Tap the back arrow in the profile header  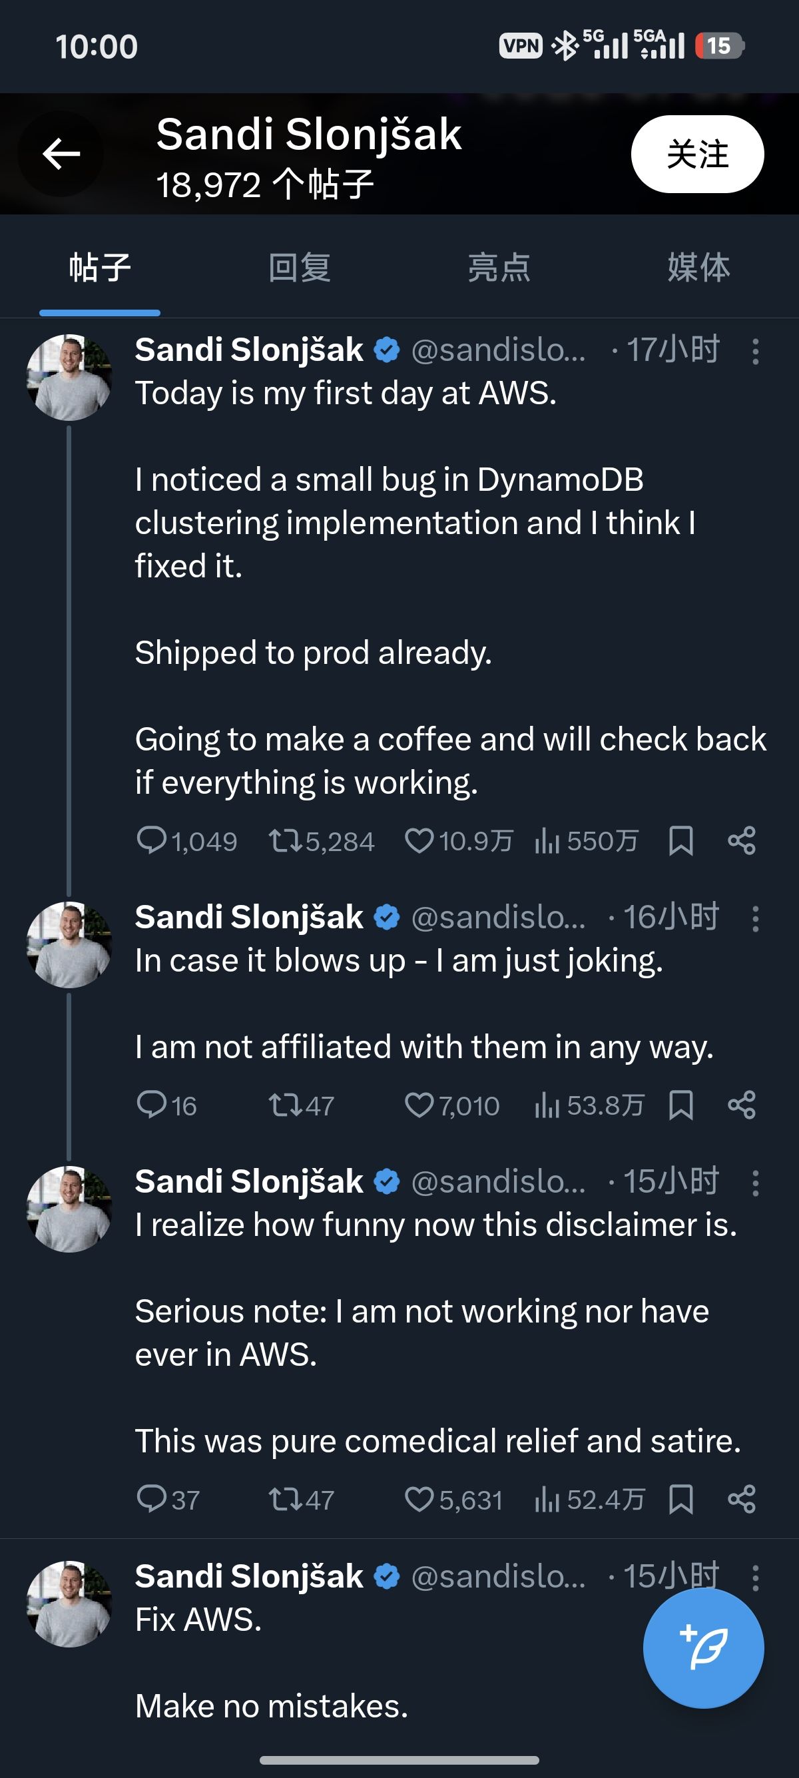(x=61, y=153)
